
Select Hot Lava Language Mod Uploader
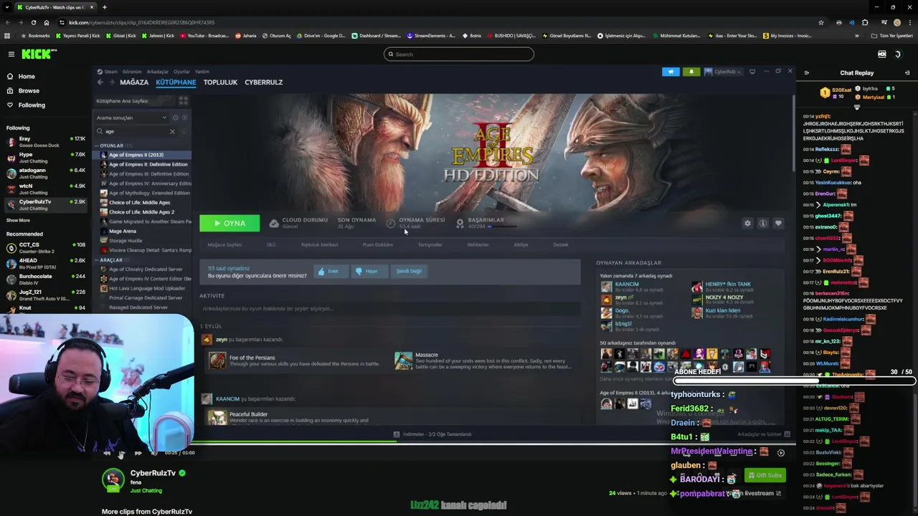tap(143, 288)
